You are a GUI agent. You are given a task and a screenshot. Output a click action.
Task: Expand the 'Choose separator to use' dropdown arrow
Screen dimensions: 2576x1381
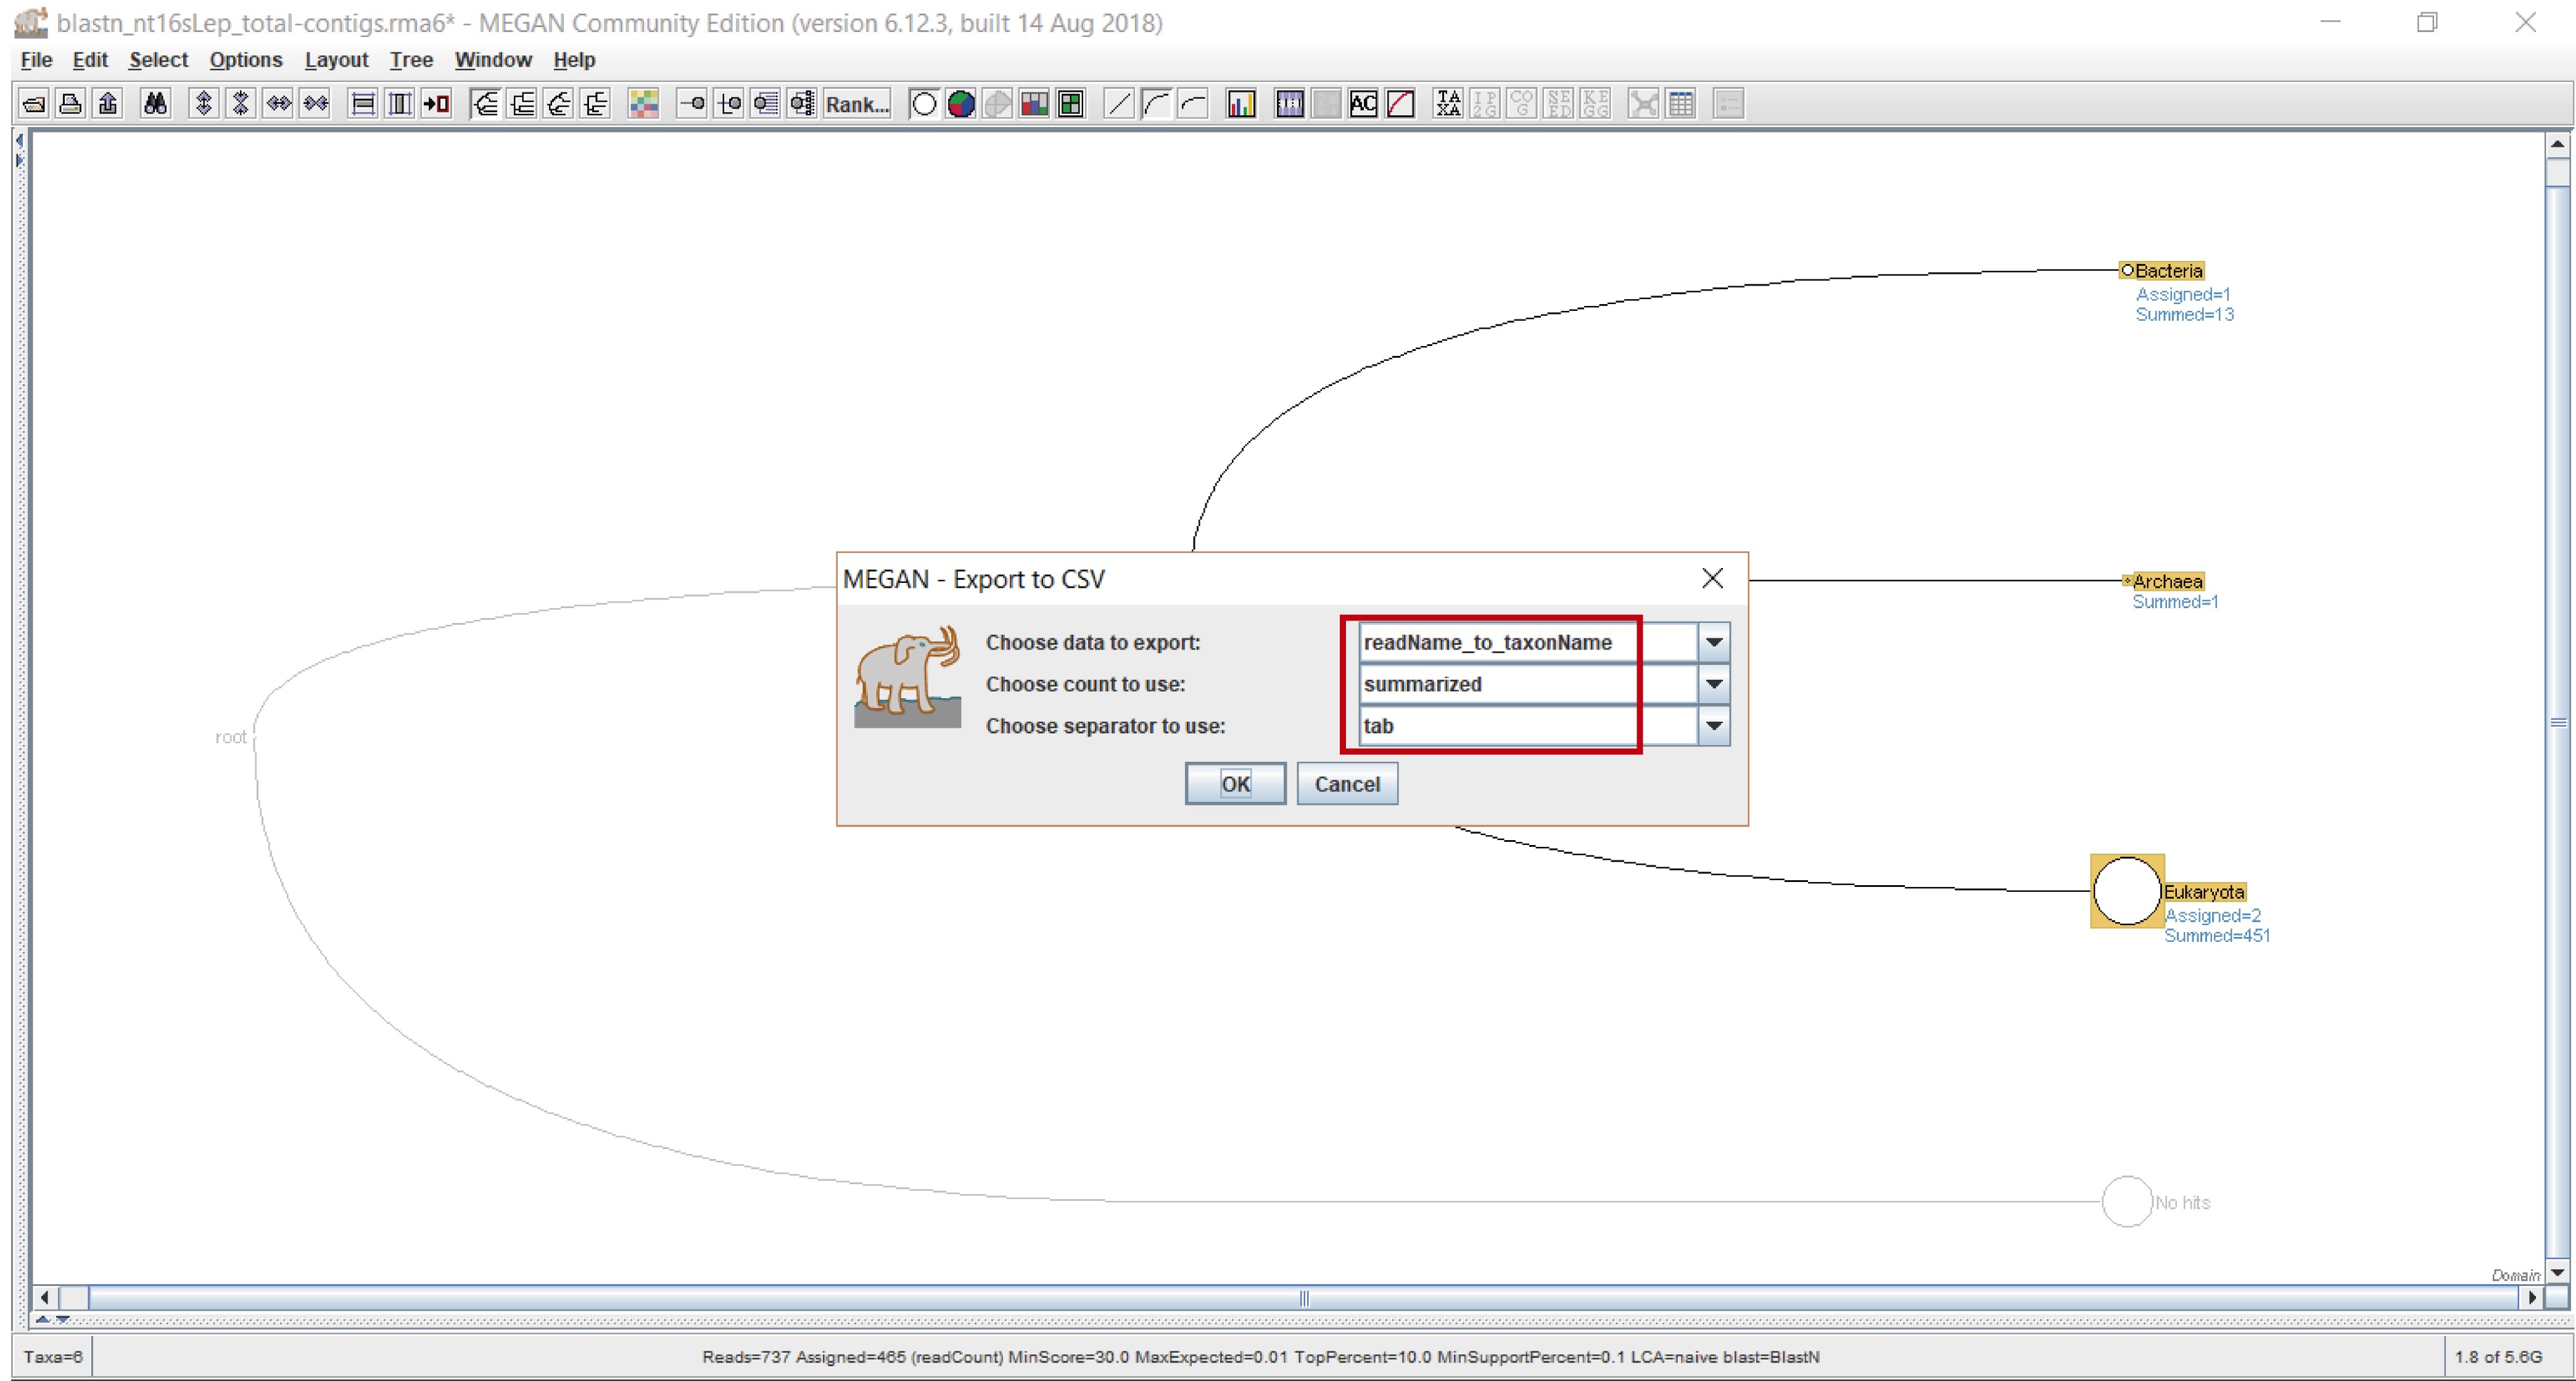(1714, 726)
